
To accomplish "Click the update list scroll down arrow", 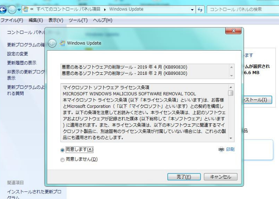I will (231, 76).
